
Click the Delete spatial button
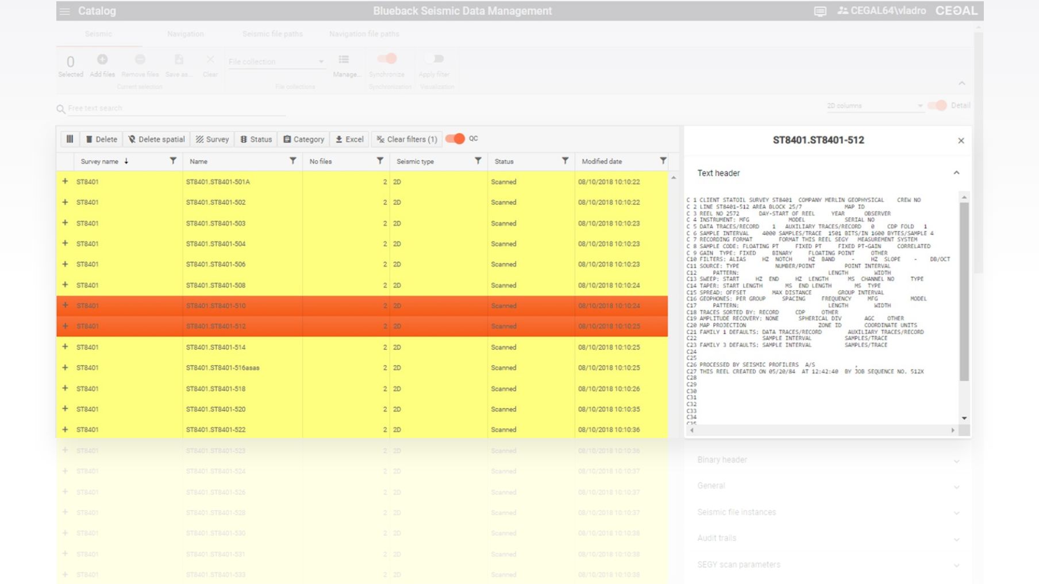[x=156, y=139]
